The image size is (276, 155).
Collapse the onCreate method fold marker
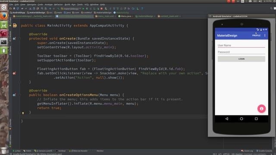[x=20, y=38]
